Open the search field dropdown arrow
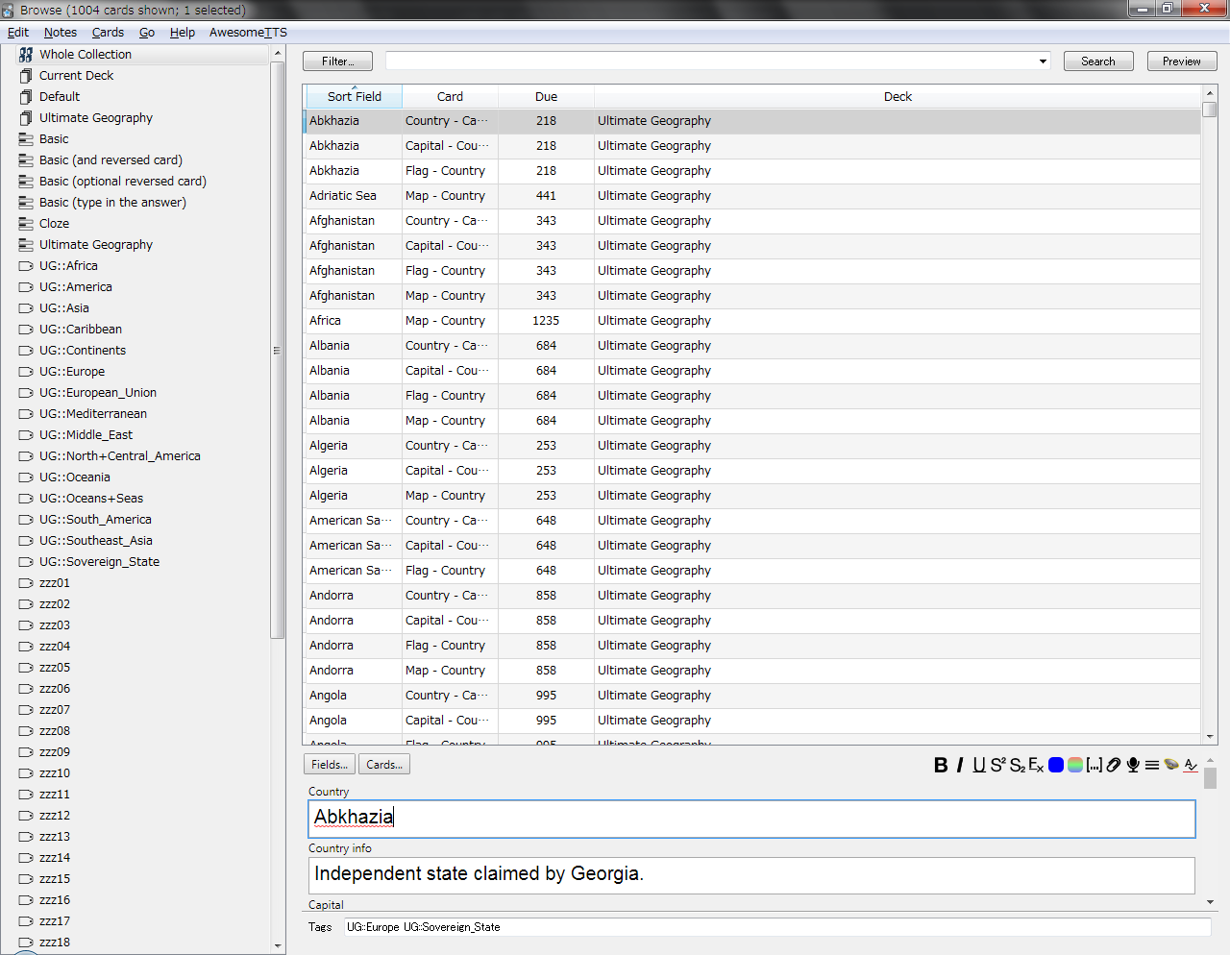The width and height of the screenshot is (1230, 955). [1043, 61]
